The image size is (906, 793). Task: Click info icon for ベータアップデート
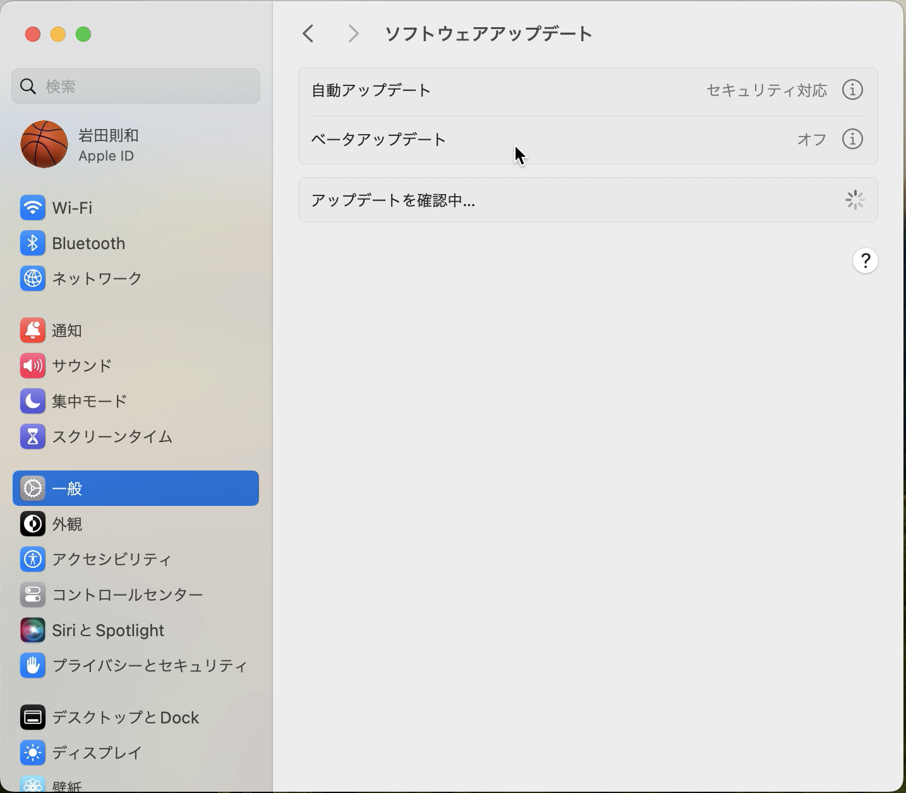[x=852, y=139]
